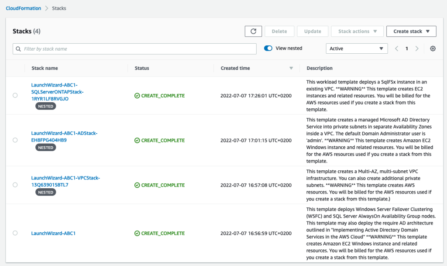Open the CloudFormation preferences gear
447x266 pixels.
(433, 48)
